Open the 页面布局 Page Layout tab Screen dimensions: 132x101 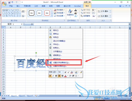pyautogui.click(x=27, y=6)
